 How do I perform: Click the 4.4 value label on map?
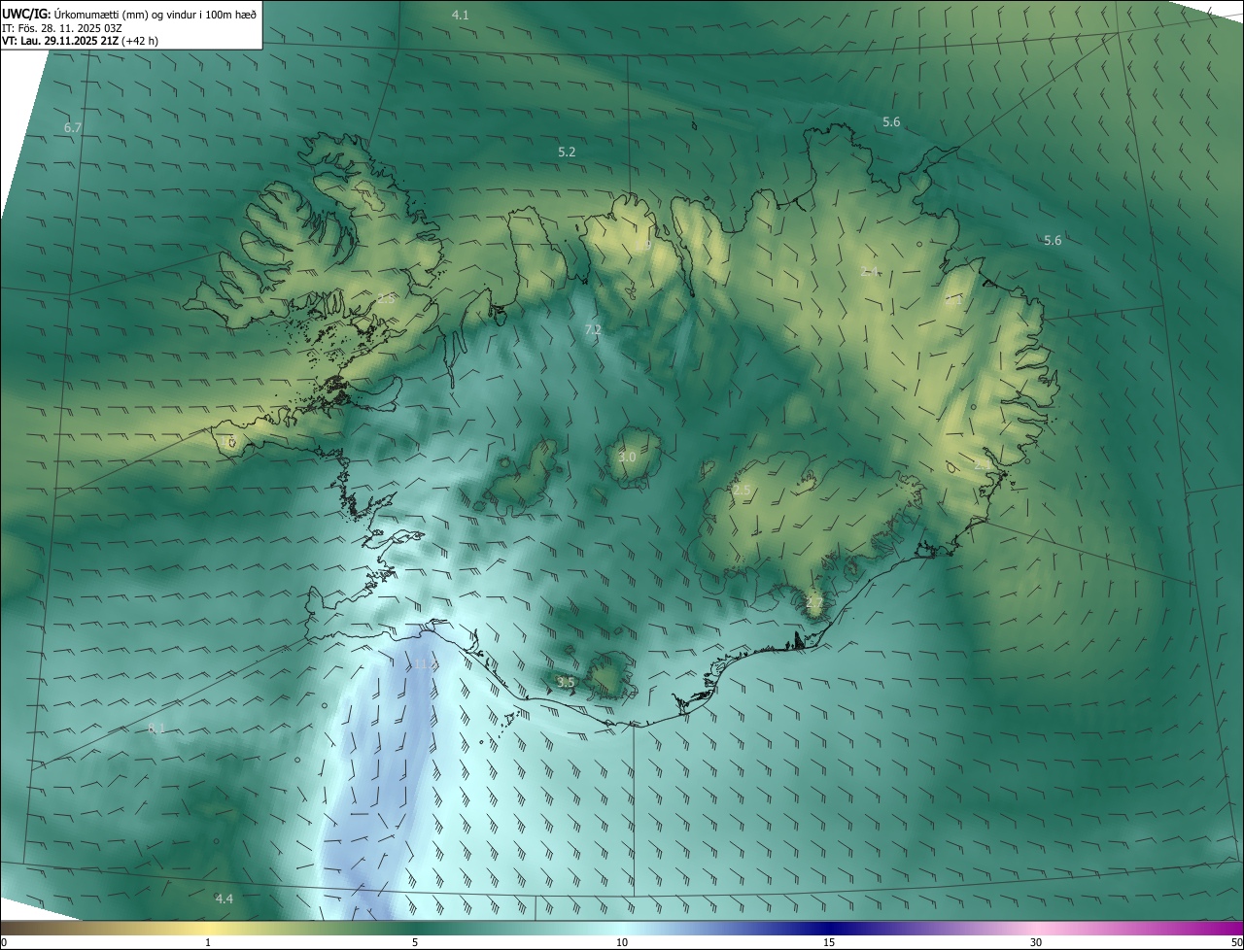coord(224,899)
